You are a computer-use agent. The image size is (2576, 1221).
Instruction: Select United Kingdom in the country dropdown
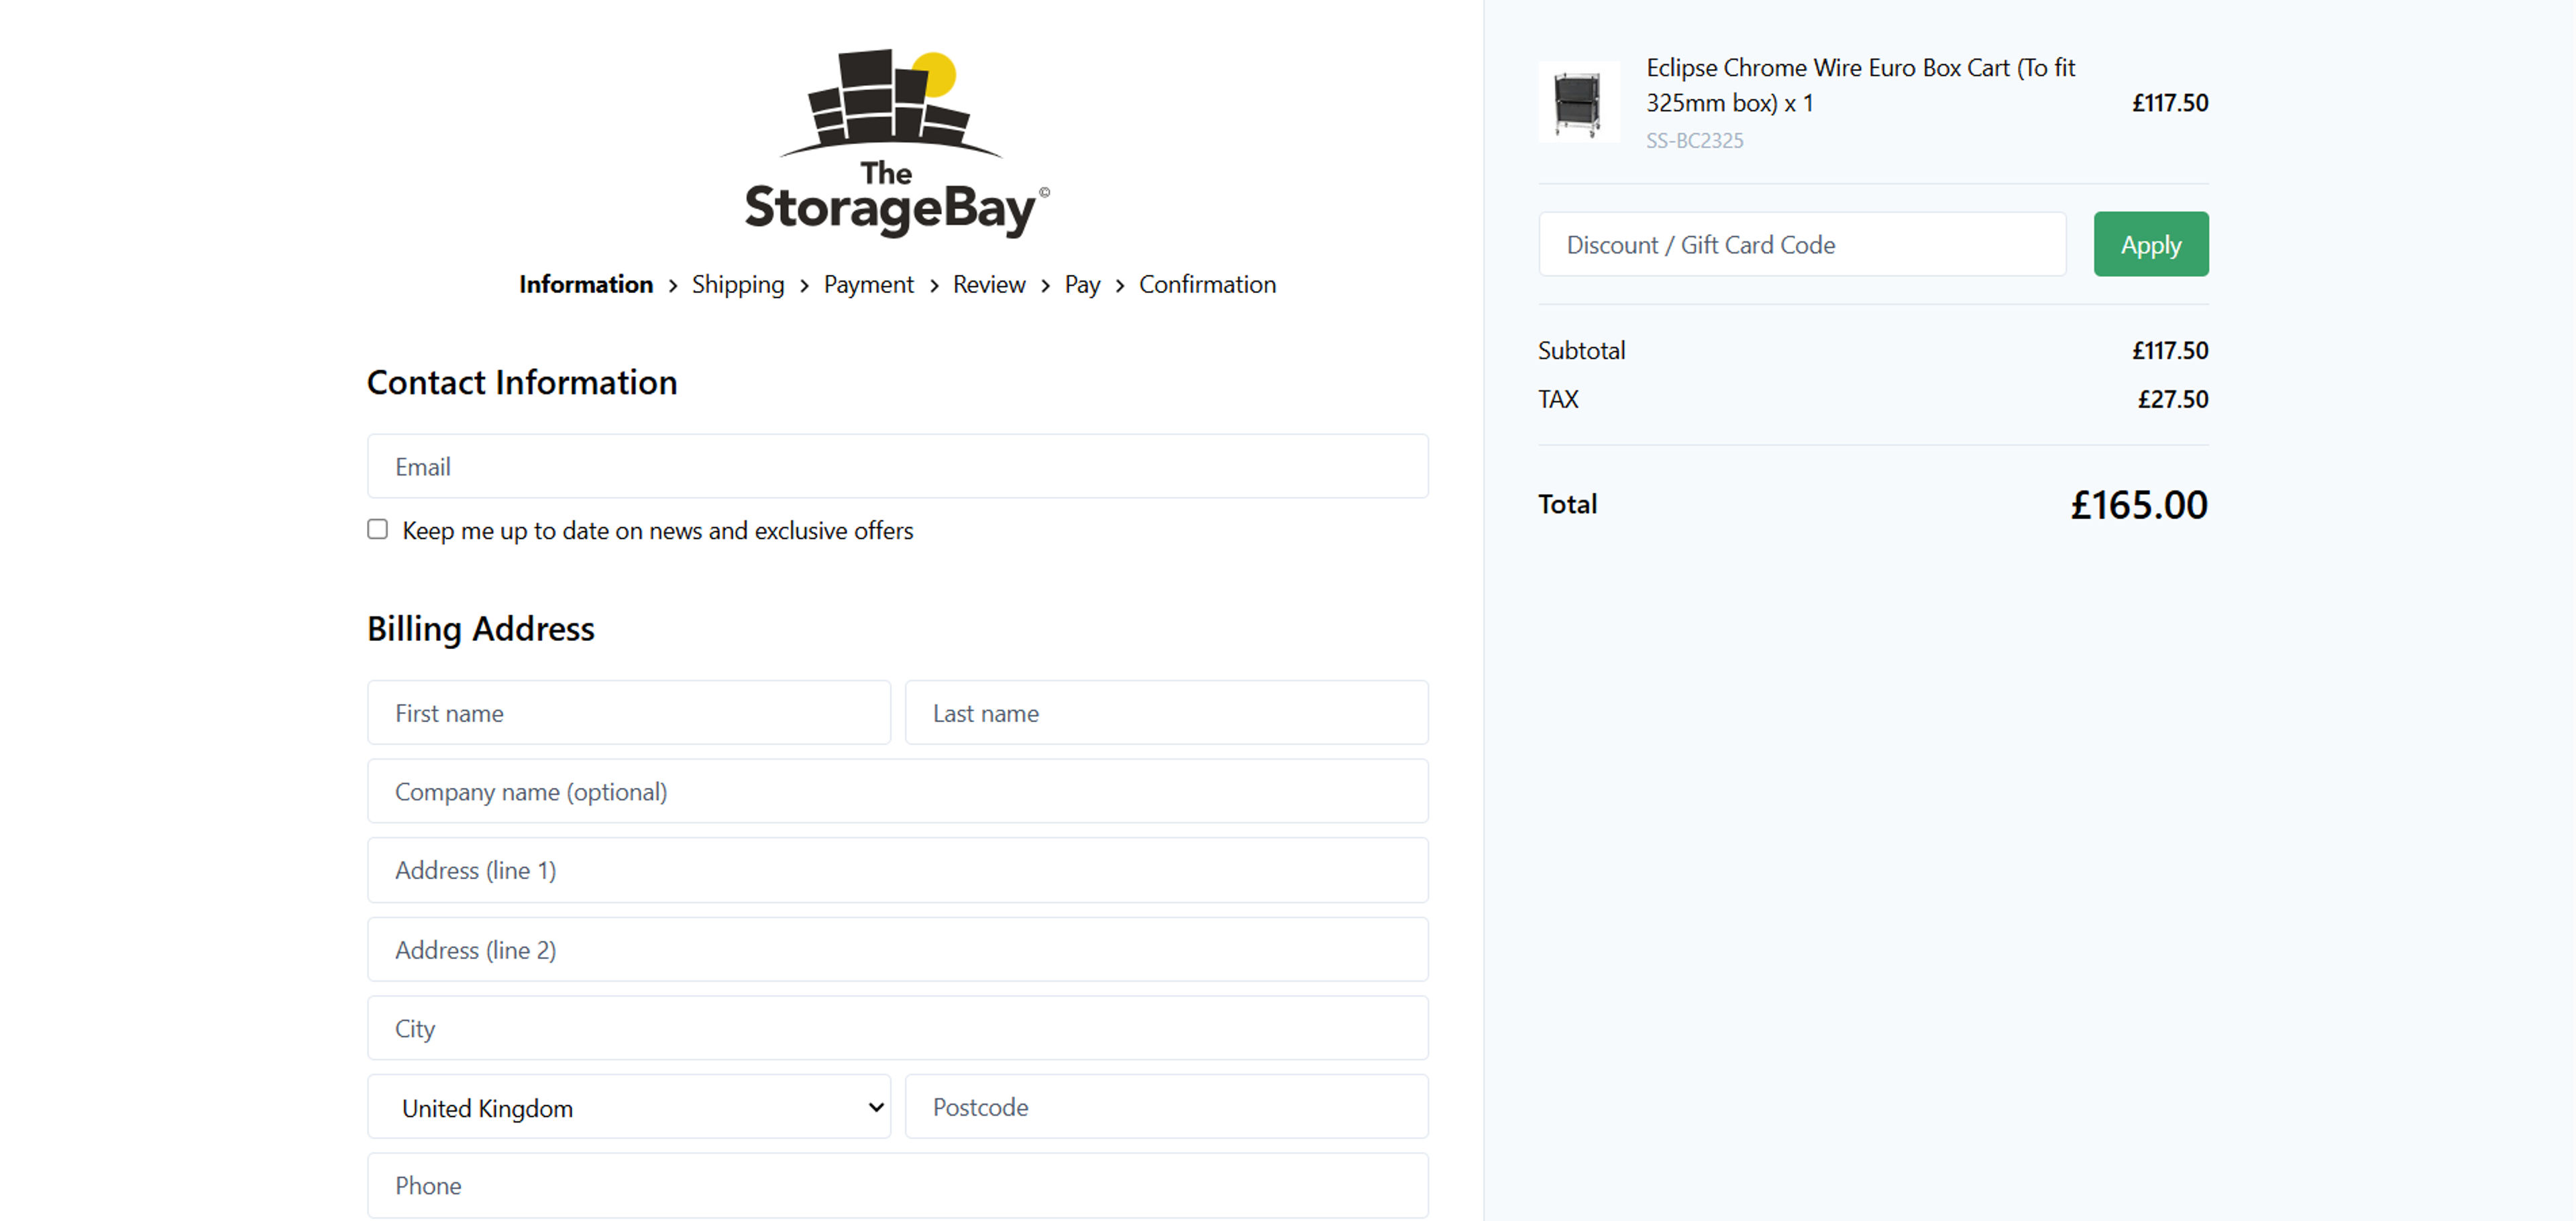(628, 1106)
